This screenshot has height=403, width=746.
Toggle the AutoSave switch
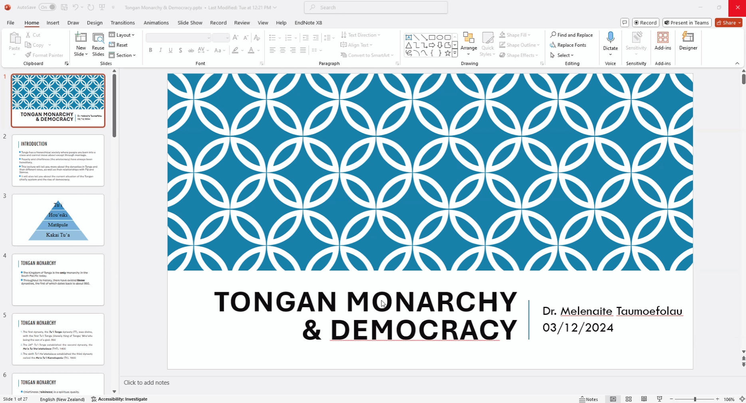[47, 7]
